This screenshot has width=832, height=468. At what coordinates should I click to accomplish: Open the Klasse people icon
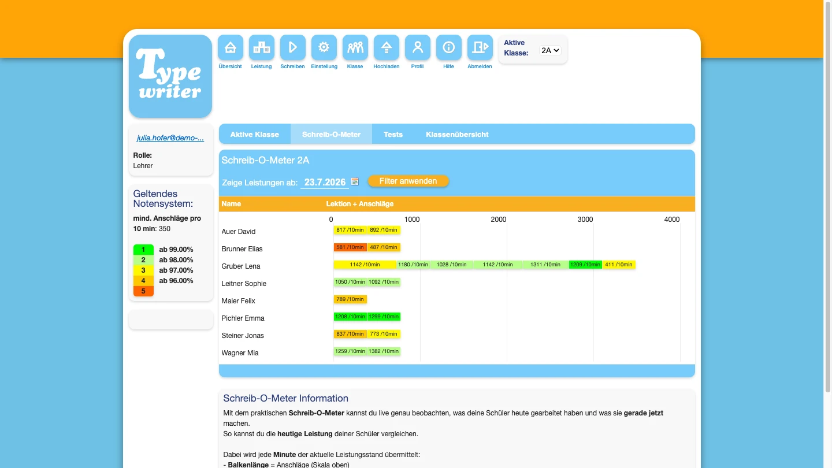click(355, 47)
